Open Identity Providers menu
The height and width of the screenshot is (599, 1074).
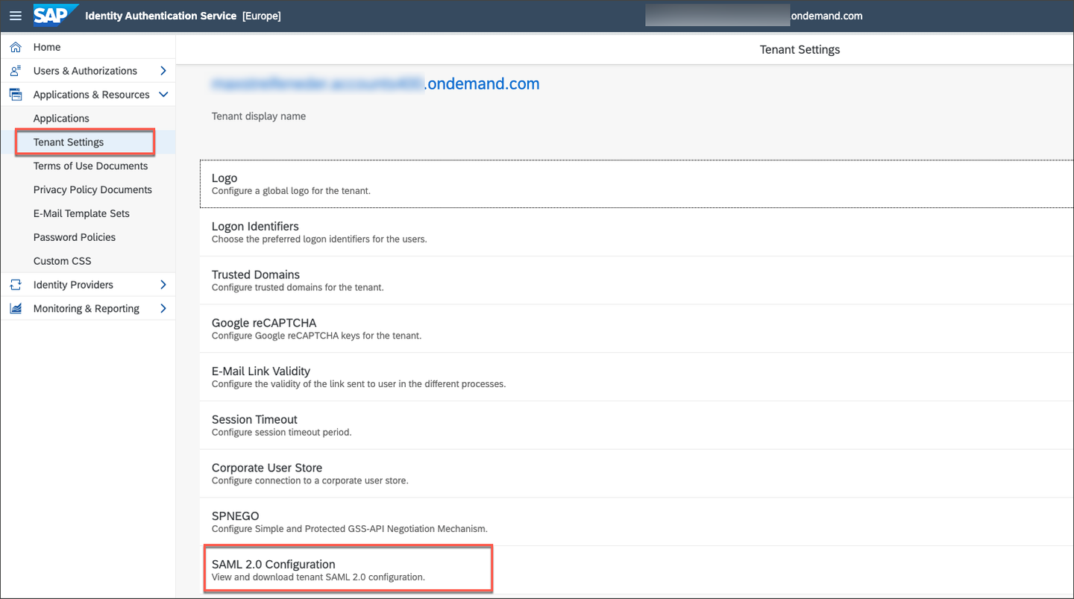88,285
